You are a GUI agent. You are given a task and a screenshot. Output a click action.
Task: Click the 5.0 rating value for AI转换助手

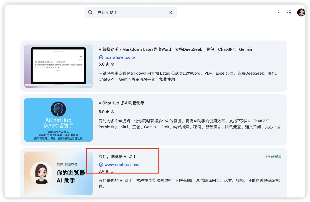click(x=102, y=64)
